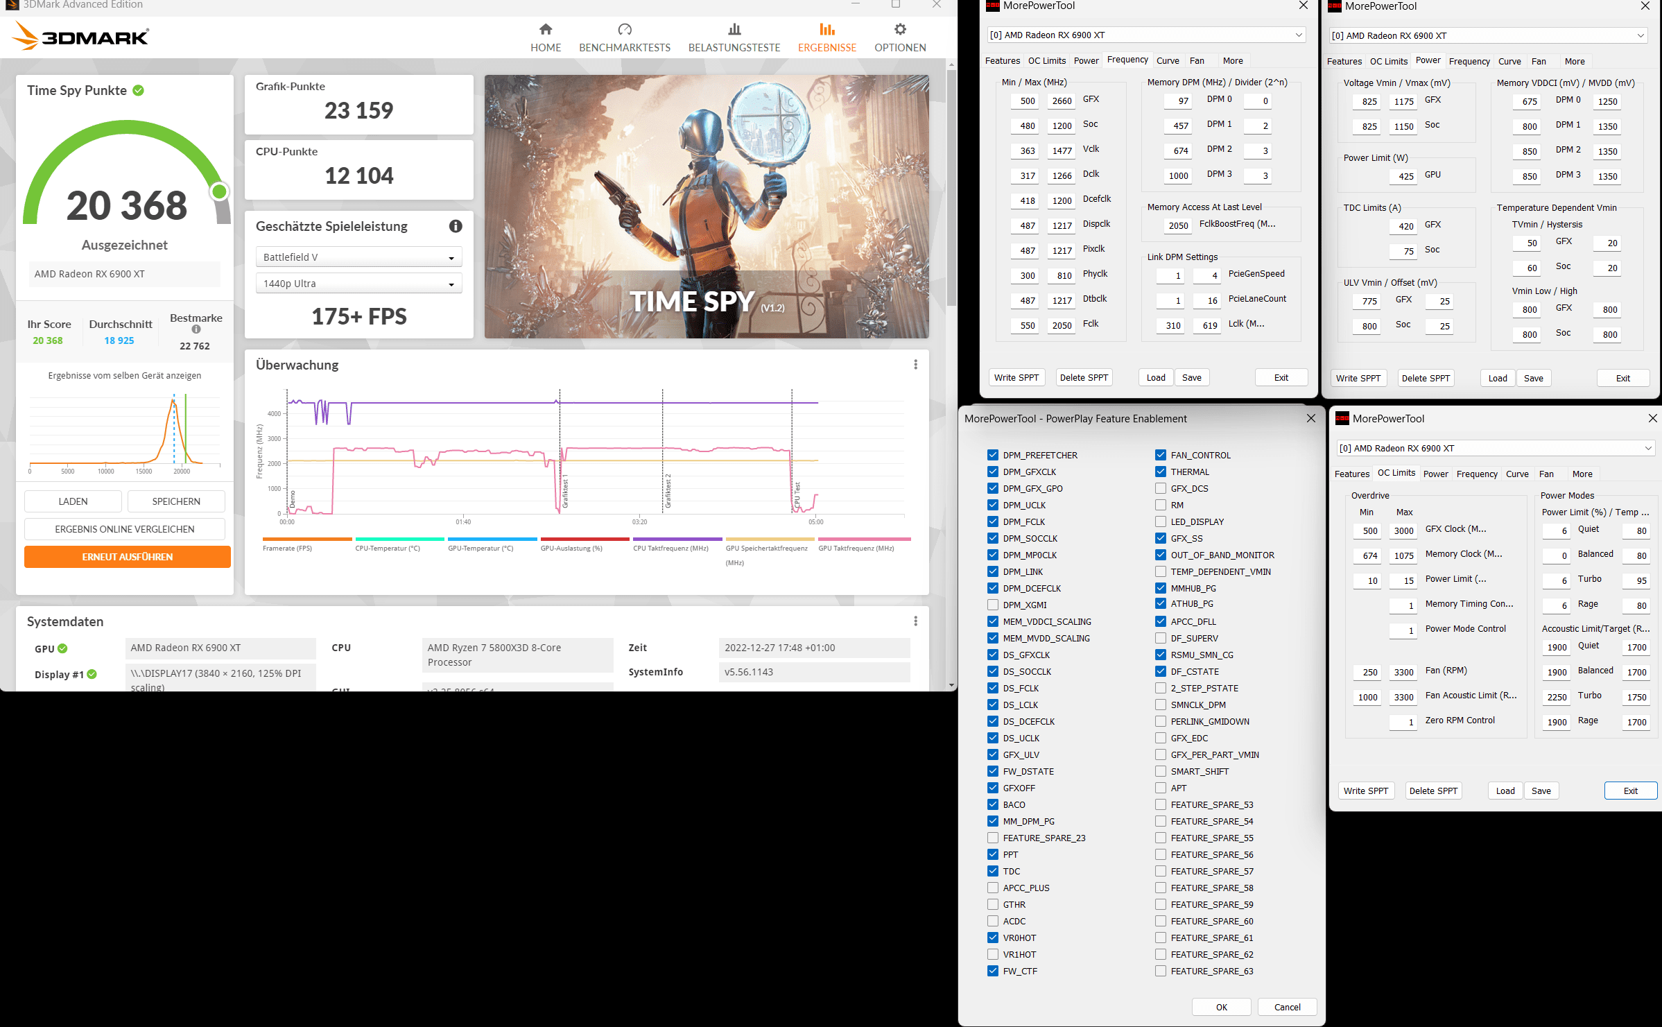Disable GFX_ULV checkbox
Screen dimensions: 1662x1027
coord(993,754)
